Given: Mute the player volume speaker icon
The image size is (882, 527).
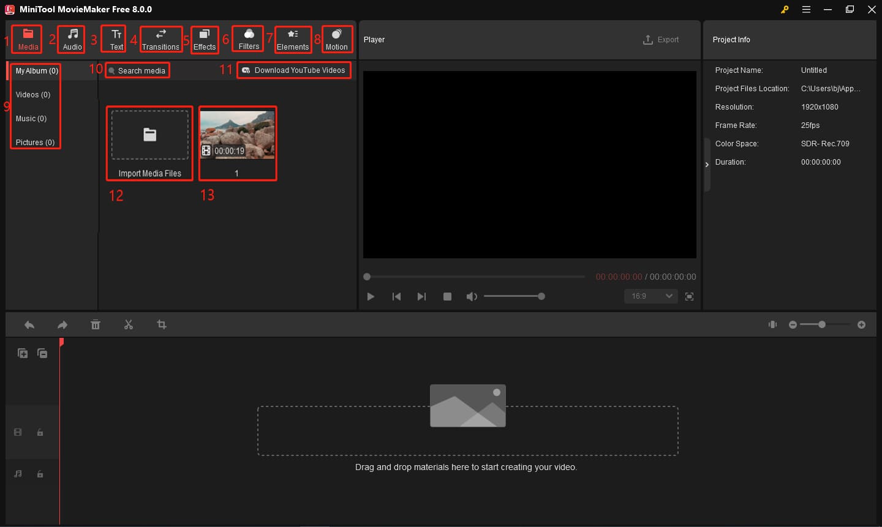Looking at the screenshot, I should click(x=471, y=297).
